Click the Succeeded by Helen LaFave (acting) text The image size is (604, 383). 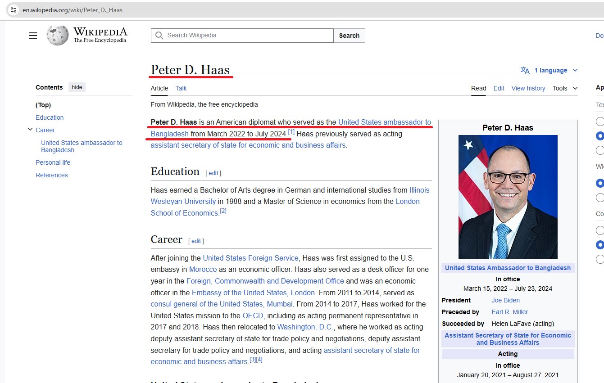[498, 324]
